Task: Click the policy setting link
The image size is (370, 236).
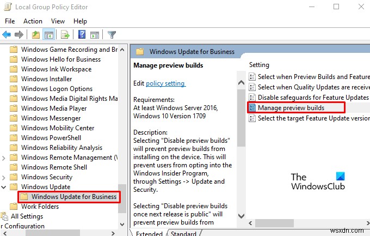Action: [x=165, y=83]
